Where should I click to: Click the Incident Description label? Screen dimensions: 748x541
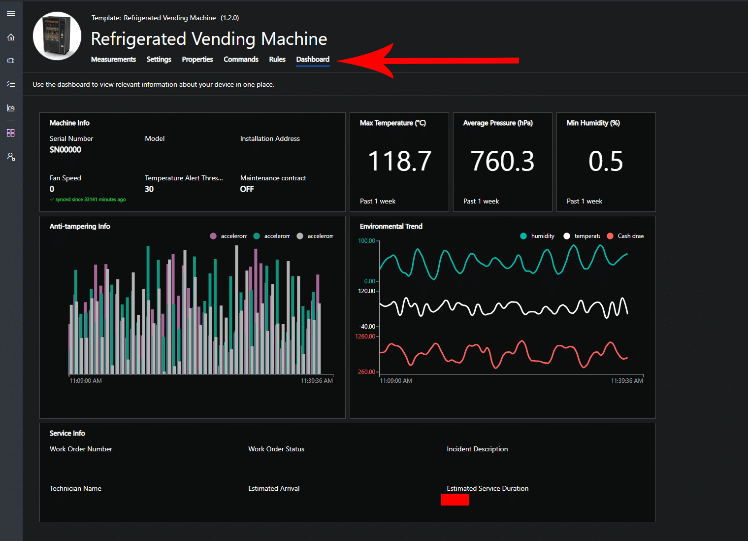click(x=477, y=449)
